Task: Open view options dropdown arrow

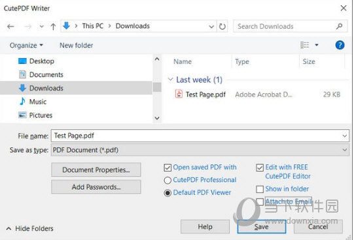Action: pyautogui.click(x=317, y=45)
